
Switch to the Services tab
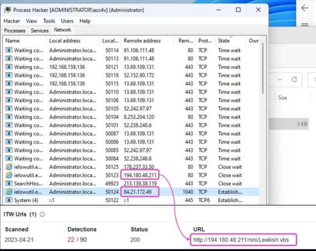click(x=40, y=30)
